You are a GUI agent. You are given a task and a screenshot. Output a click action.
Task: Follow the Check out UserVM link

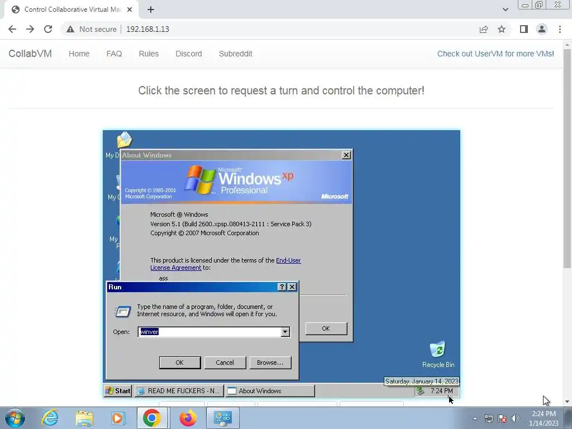tap(495, 54)
